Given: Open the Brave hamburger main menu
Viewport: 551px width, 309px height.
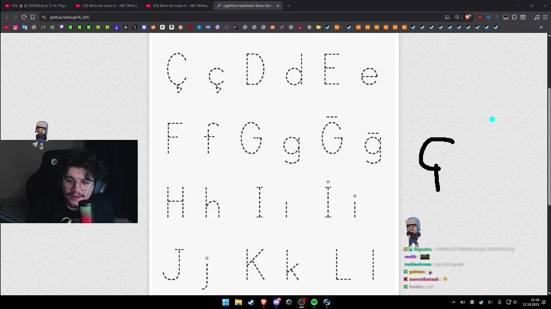Looking at the screenshot, I should point(545,17).
